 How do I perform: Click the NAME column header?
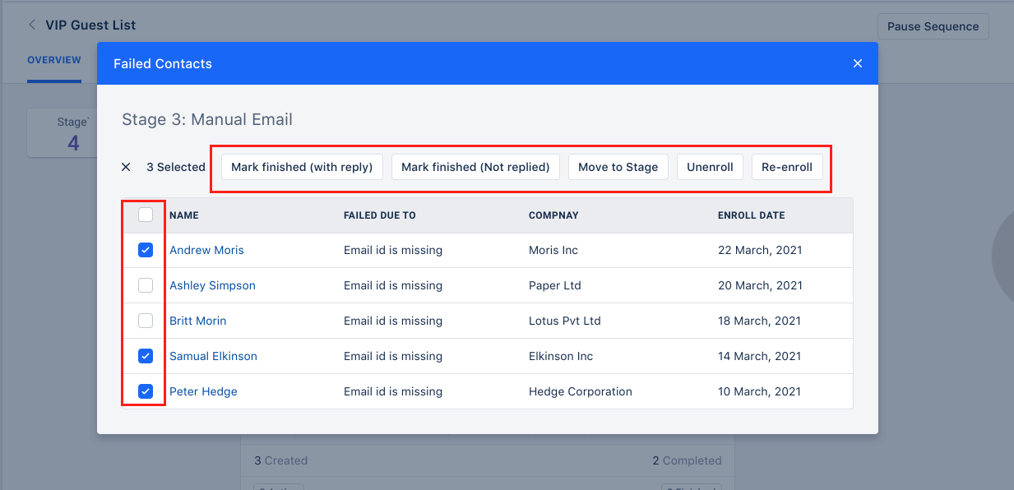(184, 215)
